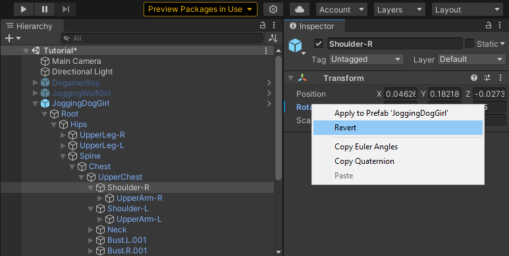Choose Apply to Prefab 'JoggingDogGirl'

click(x=398, y=113)
